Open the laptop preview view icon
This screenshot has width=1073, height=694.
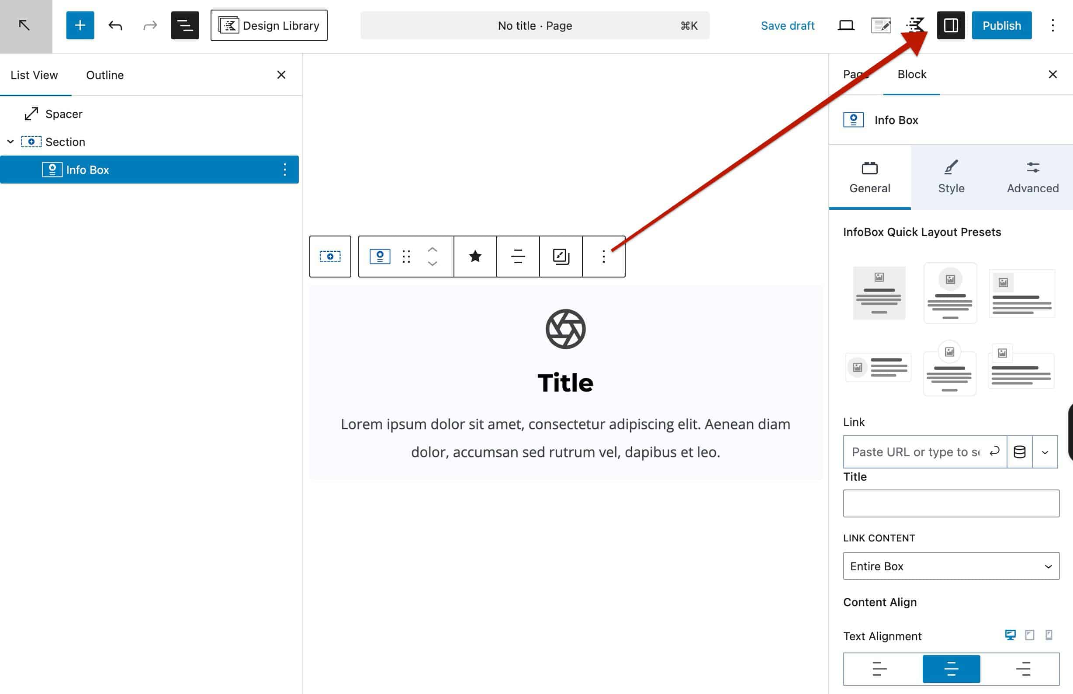pyautogui.click(x=845, y=25)
